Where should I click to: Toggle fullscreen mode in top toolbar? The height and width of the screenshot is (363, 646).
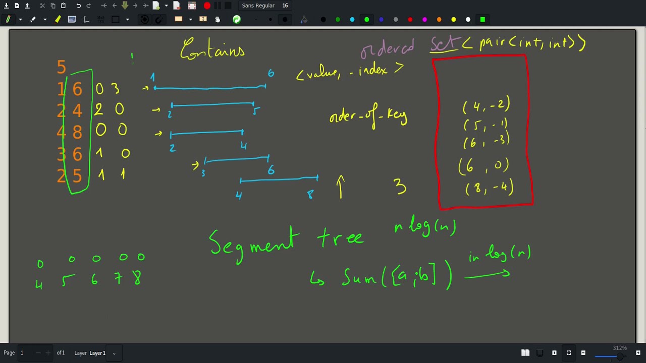point(192,6)
